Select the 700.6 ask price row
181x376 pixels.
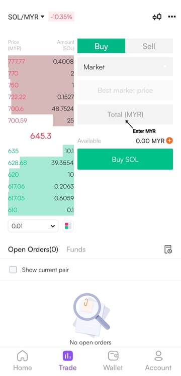point(41,108)
